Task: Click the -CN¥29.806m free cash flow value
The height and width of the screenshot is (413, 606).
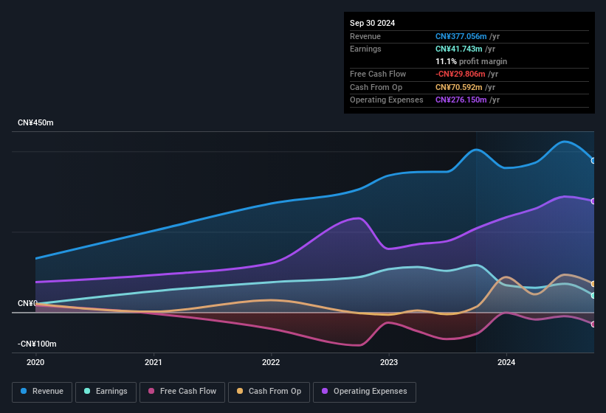Action: [x=461, y=74]
